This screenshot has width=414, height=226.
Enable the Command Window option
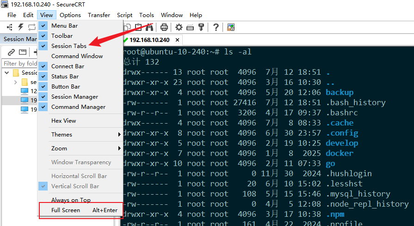(x=77, y=56)
